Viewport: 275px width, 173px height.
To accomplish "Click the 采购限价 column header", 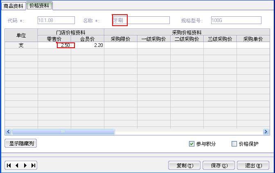I will click(x=121, y=39).
